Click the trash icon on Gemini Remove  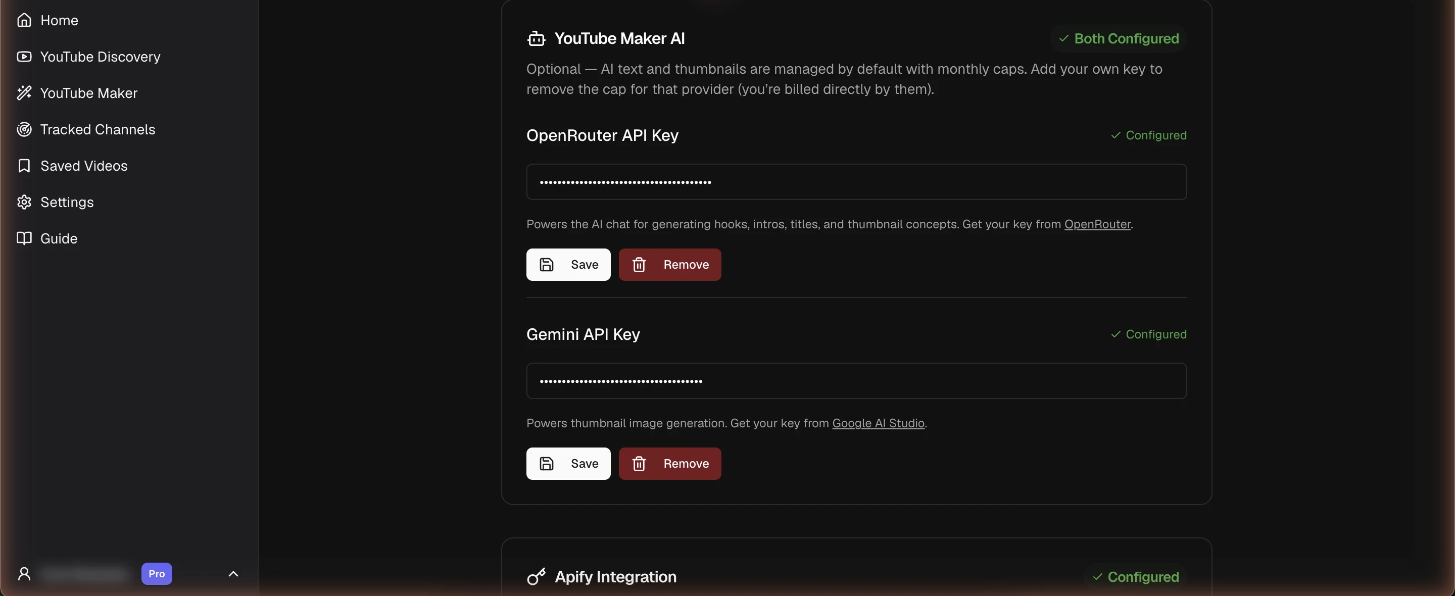639,464
